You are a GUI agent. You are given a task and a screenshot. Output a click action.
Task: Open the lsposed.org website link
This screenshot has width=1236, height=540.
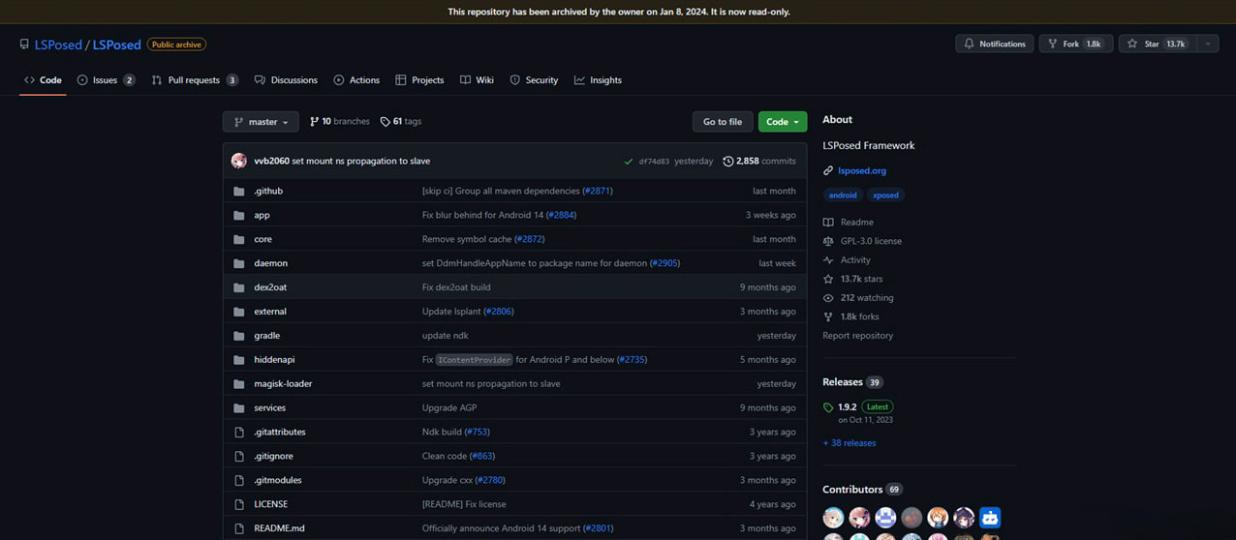[x=861, y=170]
